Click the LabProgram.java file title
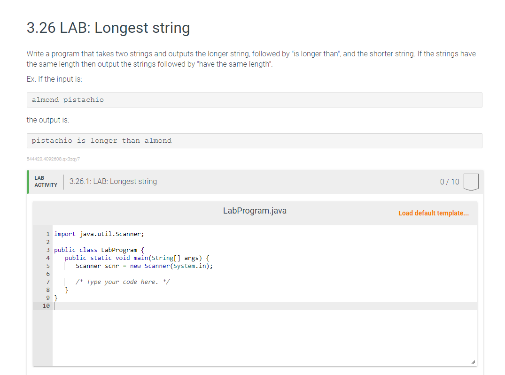The height and width of the screenshot is (375, 505). coord(255,211)
